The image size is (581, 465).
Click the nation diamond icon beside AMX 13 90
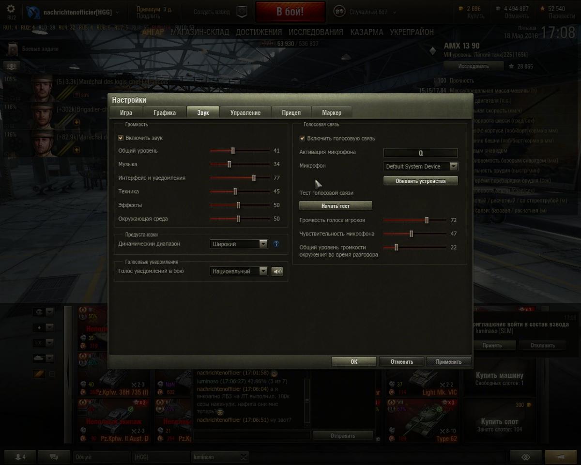(x=433, y=50)
